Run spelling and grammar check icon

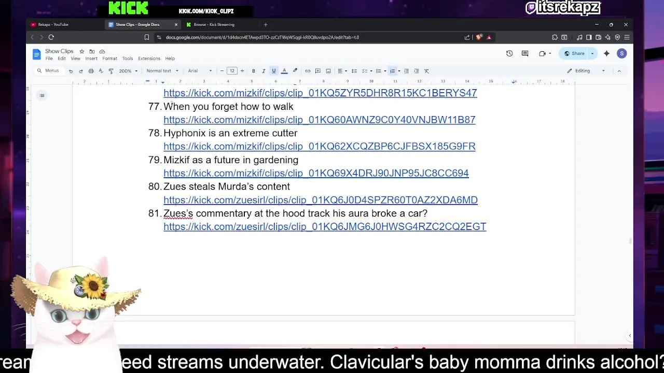(x=101, y=71)
